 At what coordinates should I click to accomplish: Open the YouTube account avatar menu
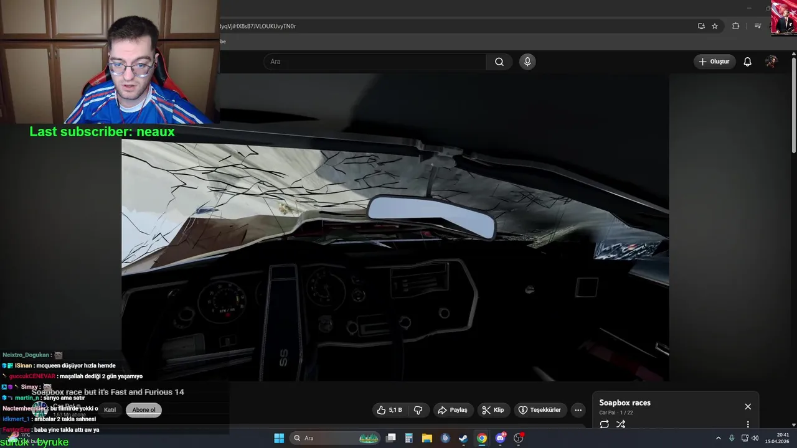771,62
